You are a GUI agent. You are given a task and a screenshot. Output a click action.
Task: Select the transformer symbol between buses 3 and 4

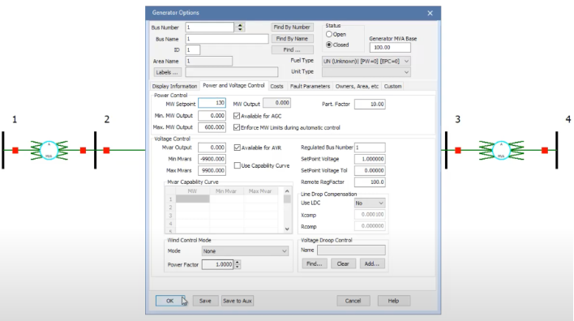coord(501,150)
